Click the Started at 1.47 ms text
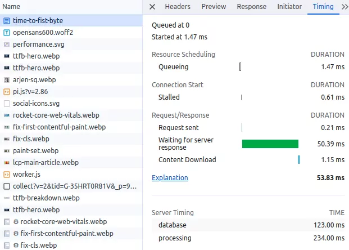The height and width of the screenshot is (250, 349). tap(179, 37)
